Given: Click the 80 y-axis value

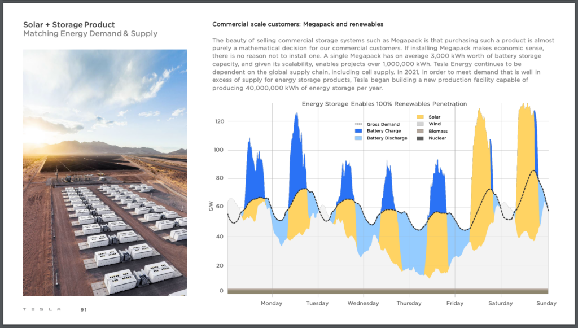Looking at the screenshot, I should point(220,178).
